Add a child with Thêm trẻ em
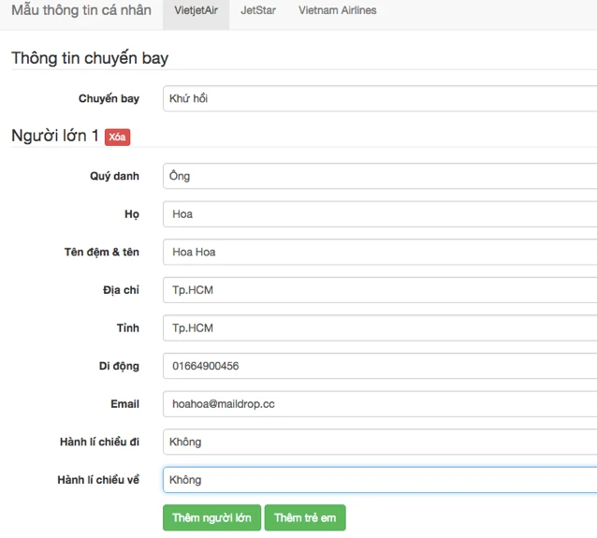 (x=305, y=517)
